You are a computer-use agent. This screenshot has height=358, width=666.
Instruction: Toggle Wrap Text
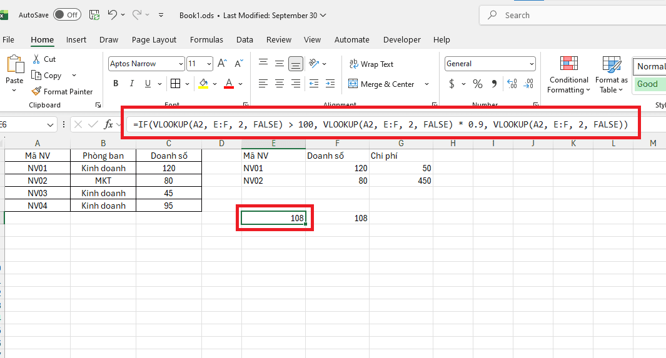371,64
